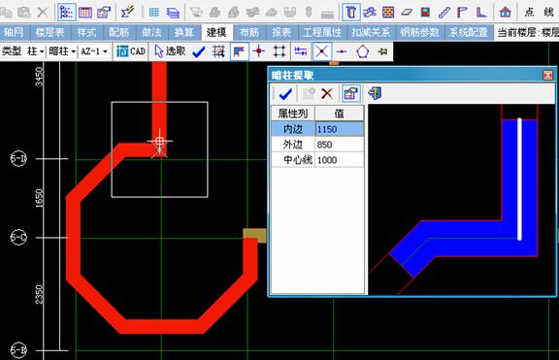Screen dimensions: 559x360
Task: Click the blue checkmark in toolbar
Action: (199, 52)
